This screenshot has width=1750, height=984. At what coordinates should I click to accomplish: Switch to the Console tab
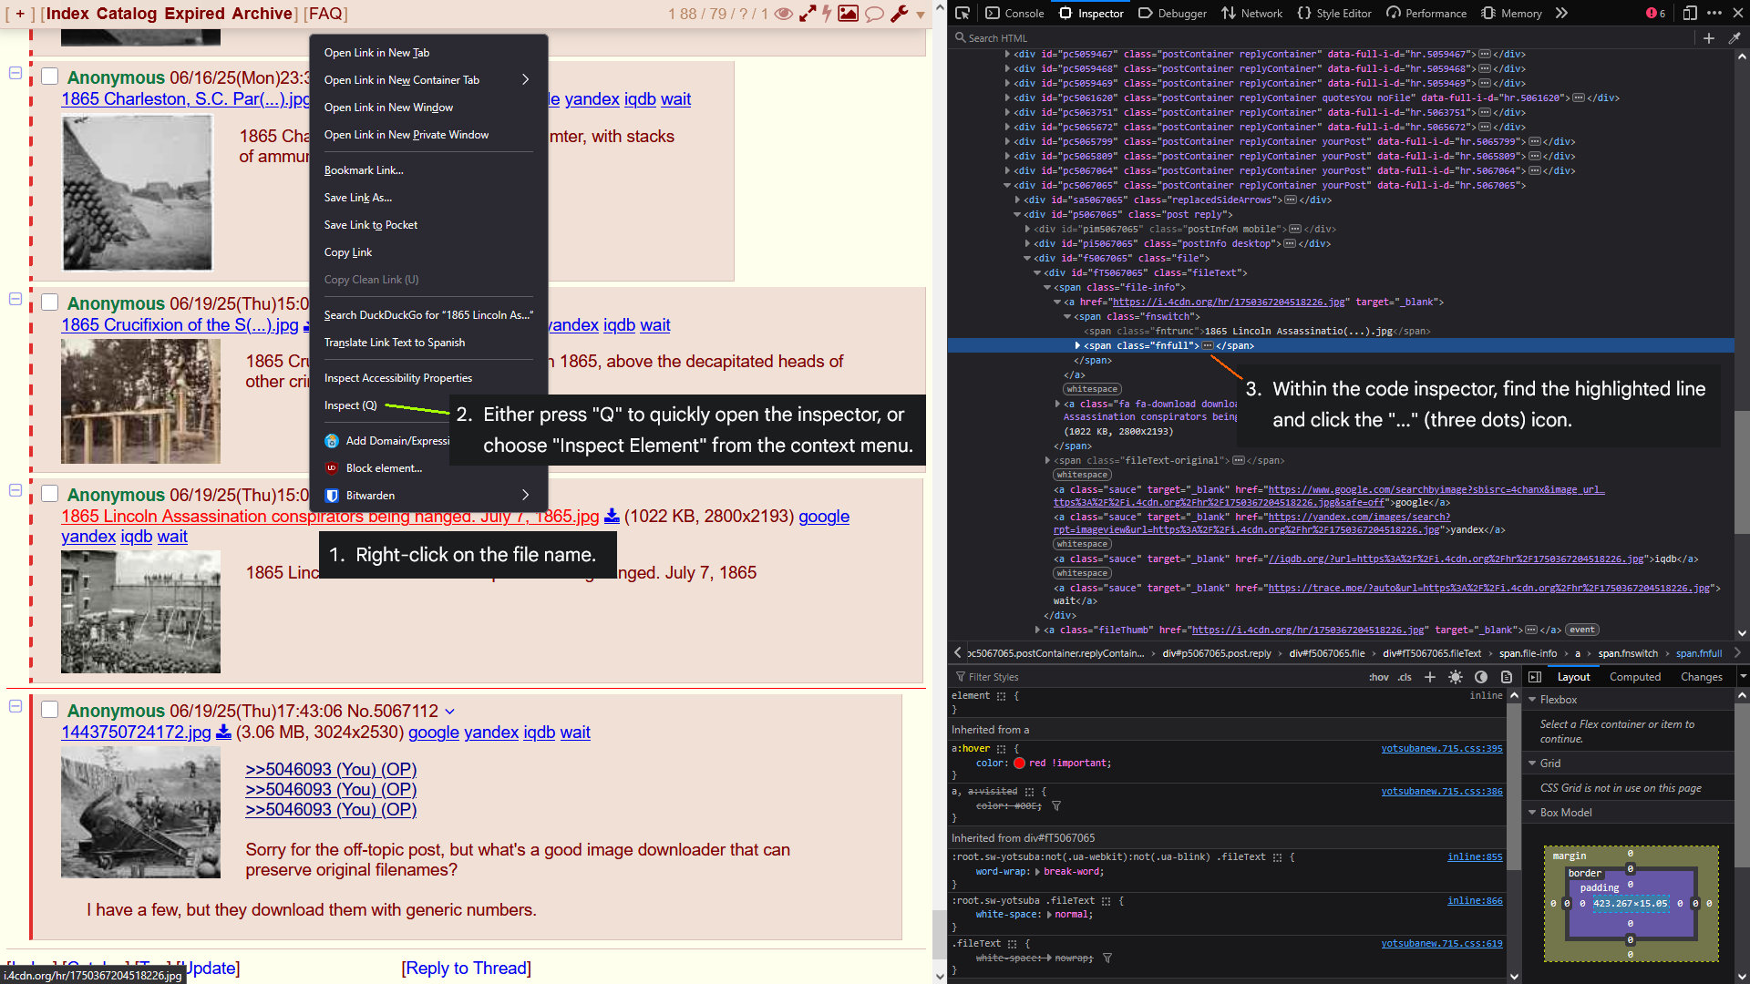click(1014, 13)
